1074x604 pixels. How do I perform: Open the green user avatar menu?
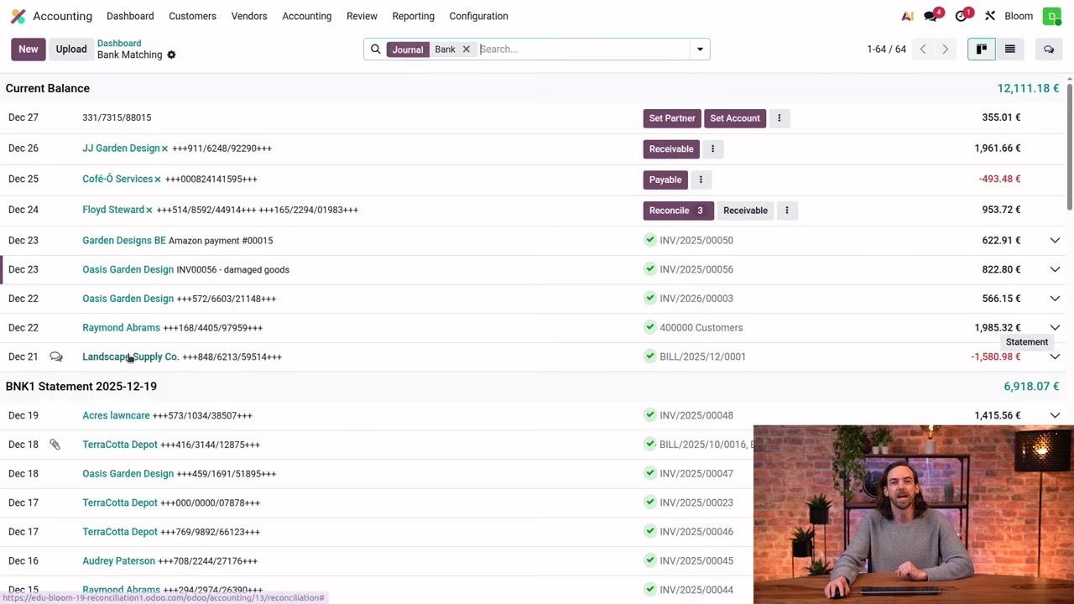1052,16
